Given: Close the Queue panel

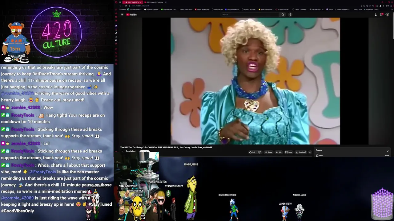Looking at the screenshot, I should tap(388, 151).
